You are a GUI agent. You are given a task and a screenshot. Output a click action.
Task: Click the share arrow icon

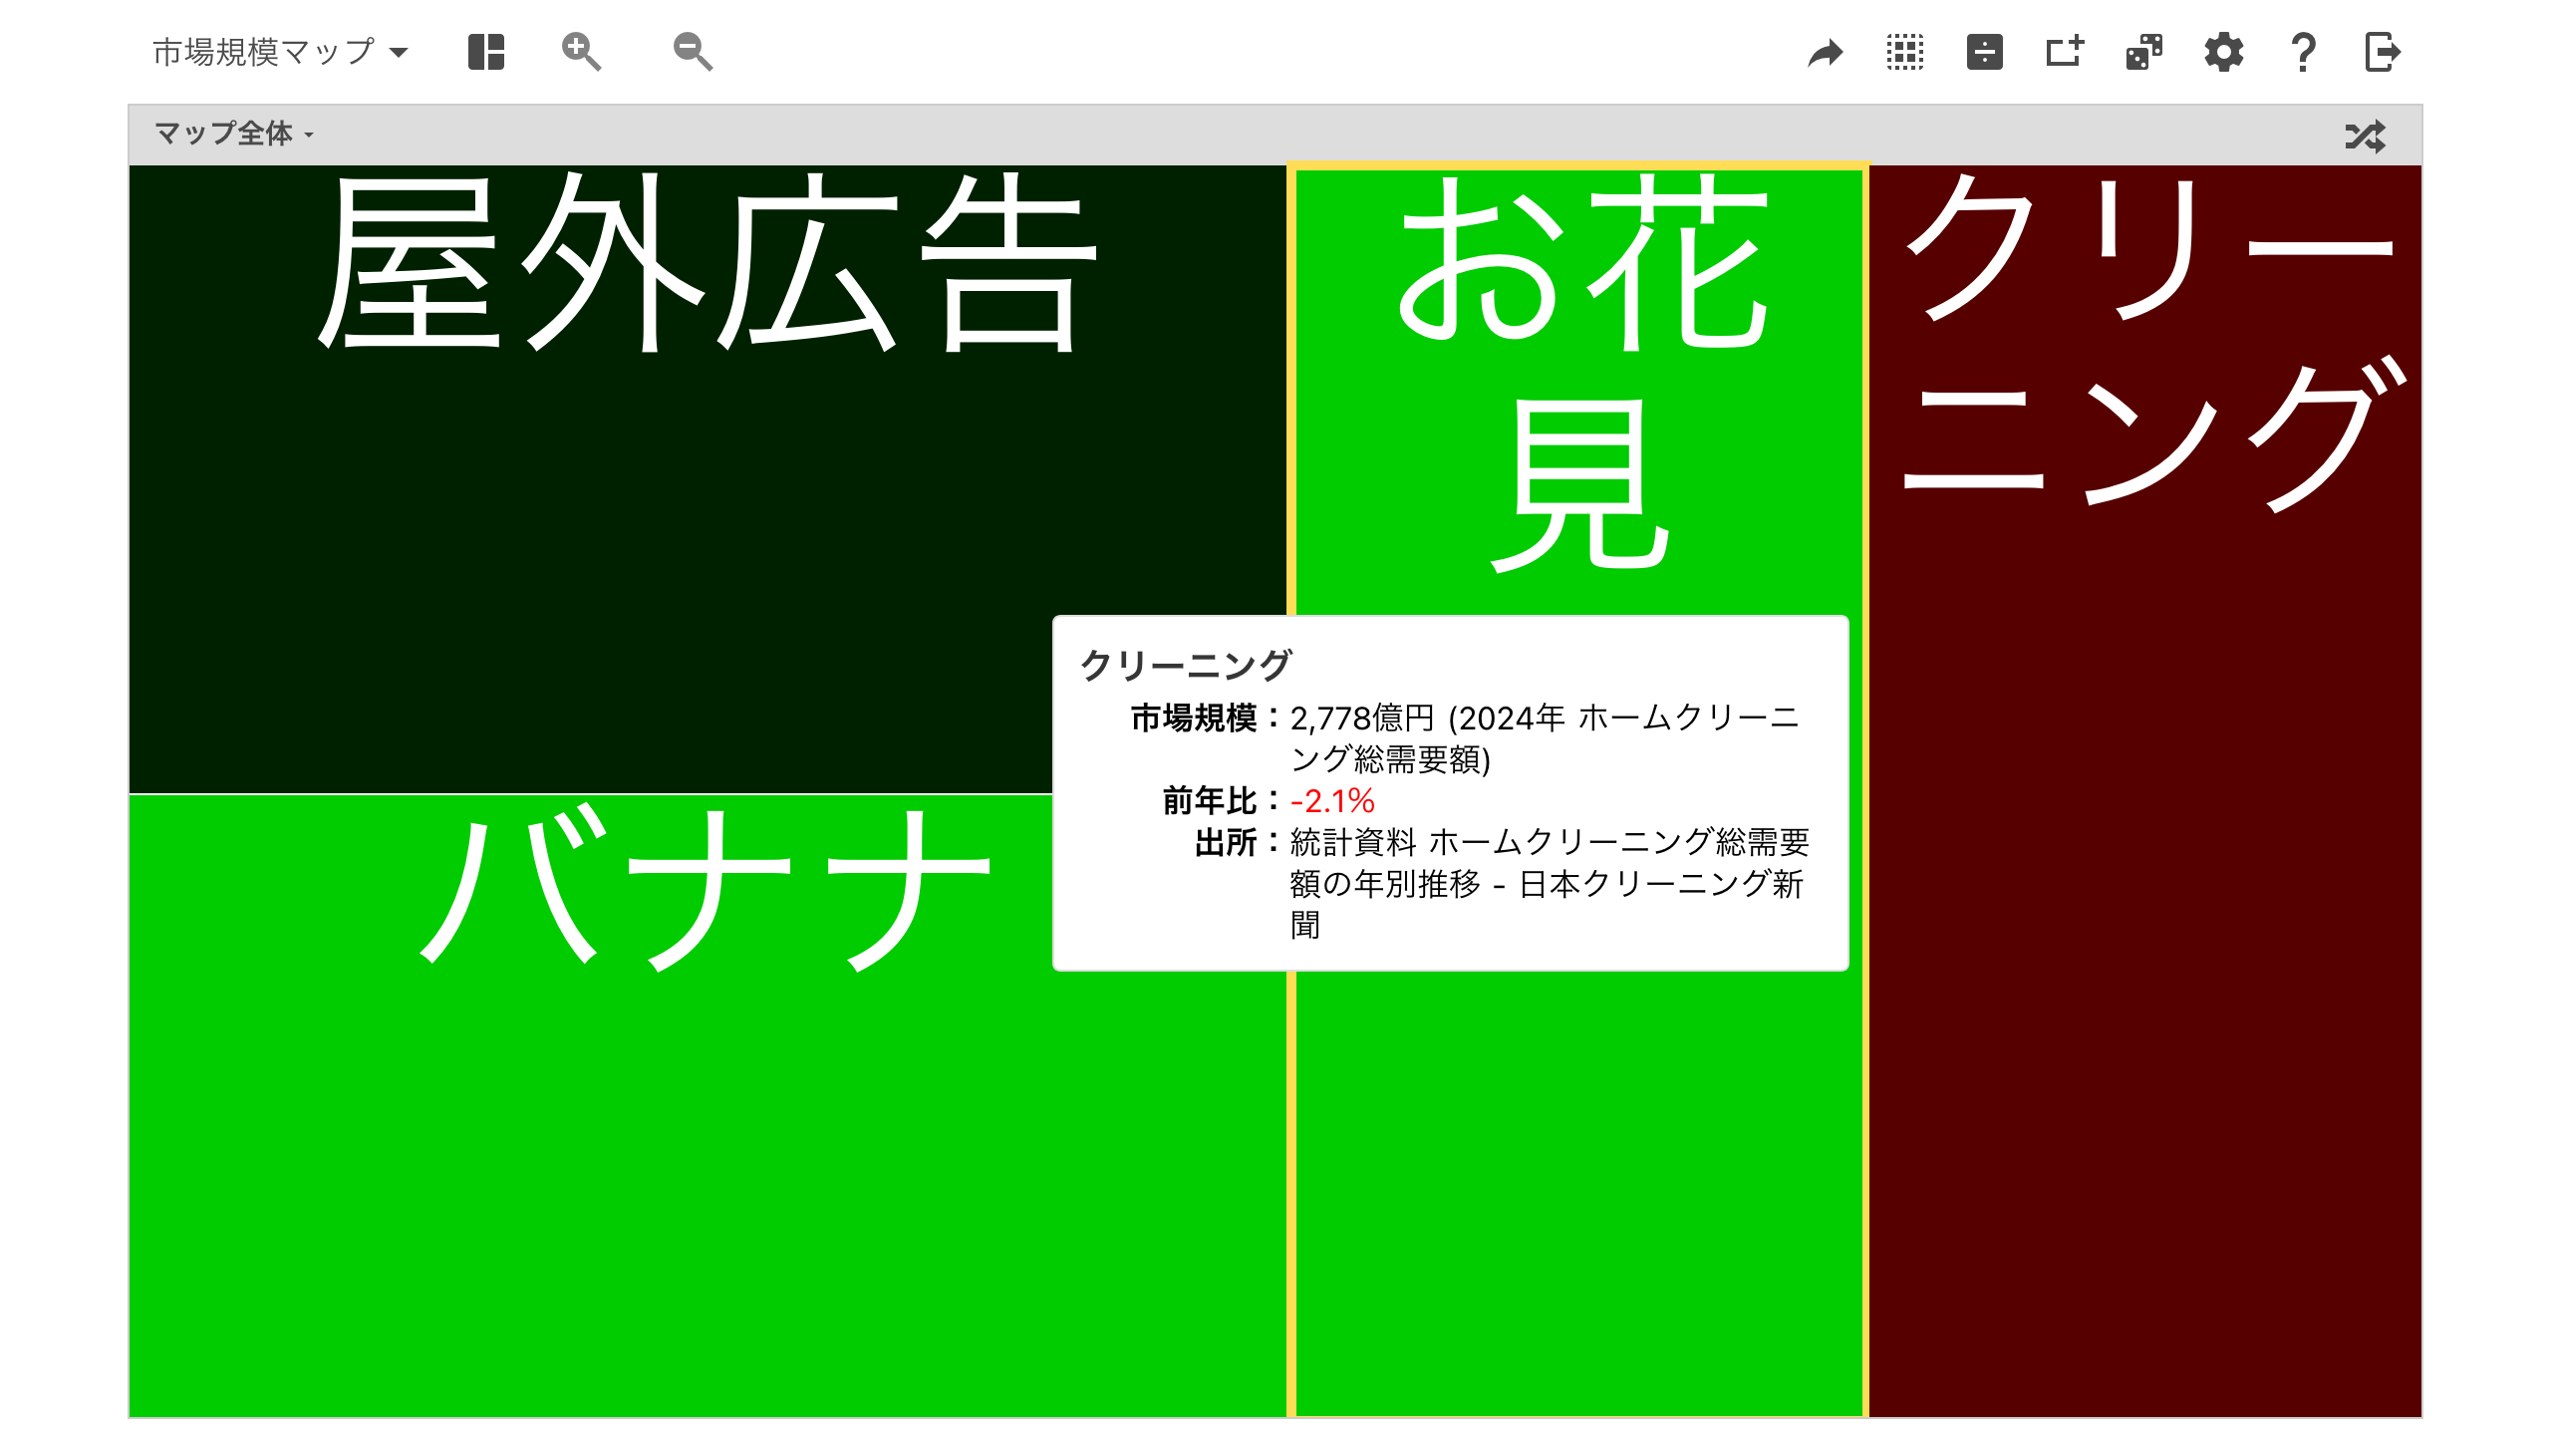click(x=1826, y=52)
